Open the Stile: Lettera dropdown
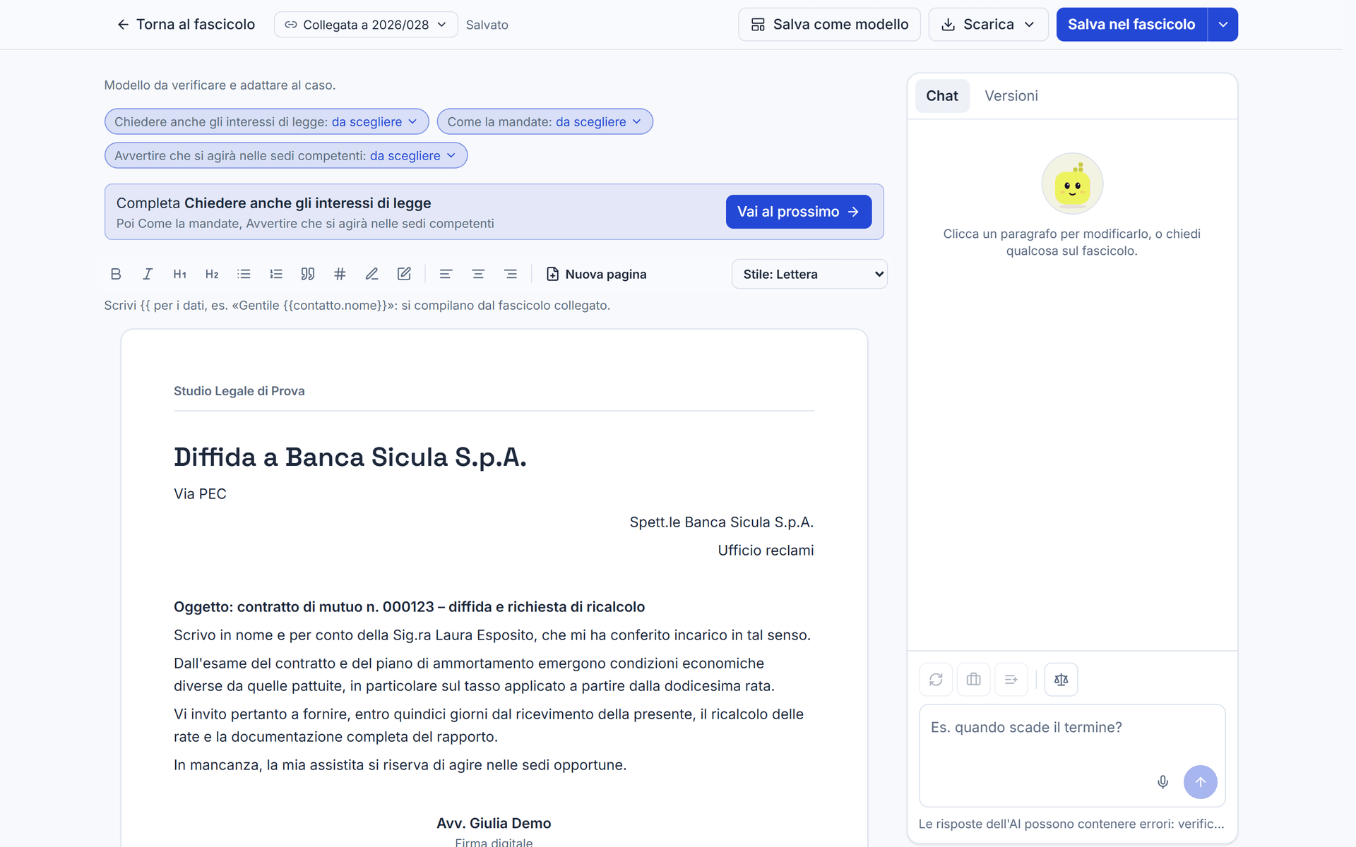The height and width of the screenshot is (847, 1356). point(809,274)
